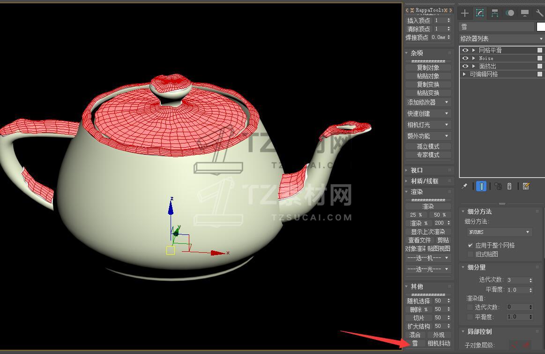This screenshot has height=354, width=545.
Task: Expand the 面挤出 modifier arrow
Action: (x=473, y=66)
